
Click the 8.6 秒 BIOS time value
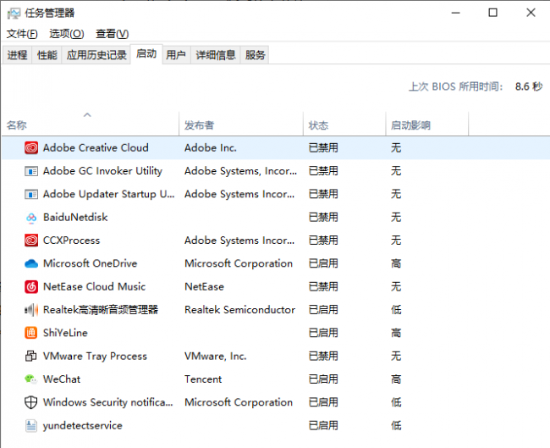(529, 86)
